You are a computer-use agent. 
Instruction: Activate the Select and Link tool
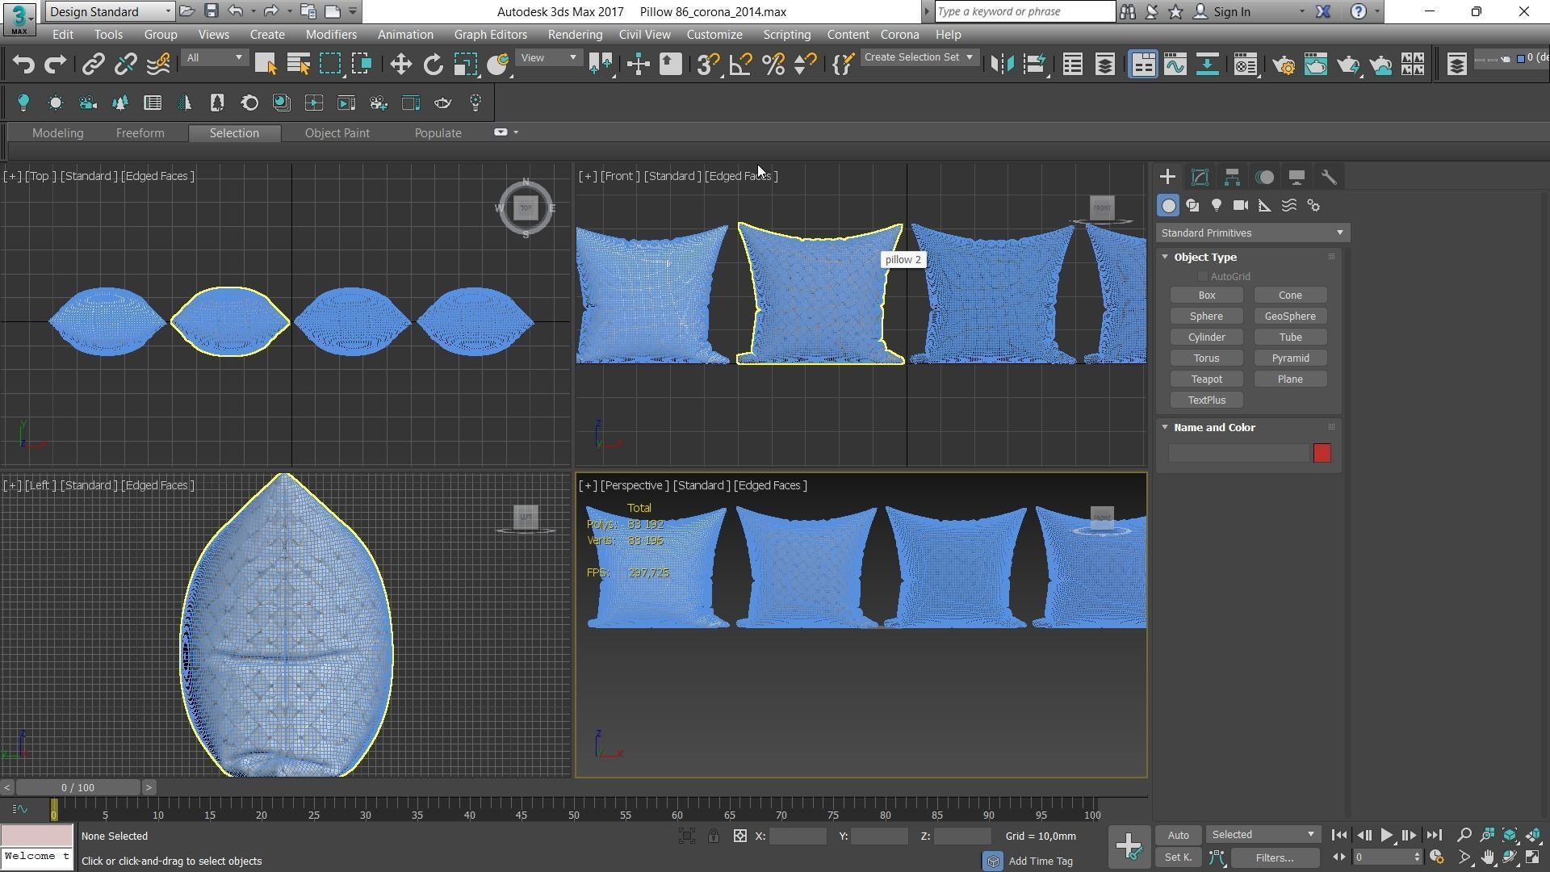pos(94,65)
